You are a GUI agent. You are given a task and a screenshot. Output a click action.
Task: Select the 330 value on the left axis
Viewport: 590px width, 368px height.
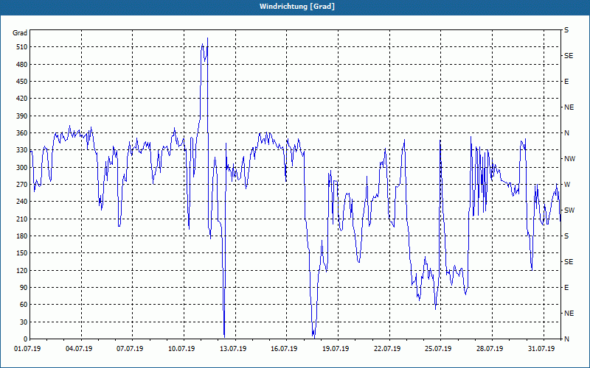[x=22, y=150]
